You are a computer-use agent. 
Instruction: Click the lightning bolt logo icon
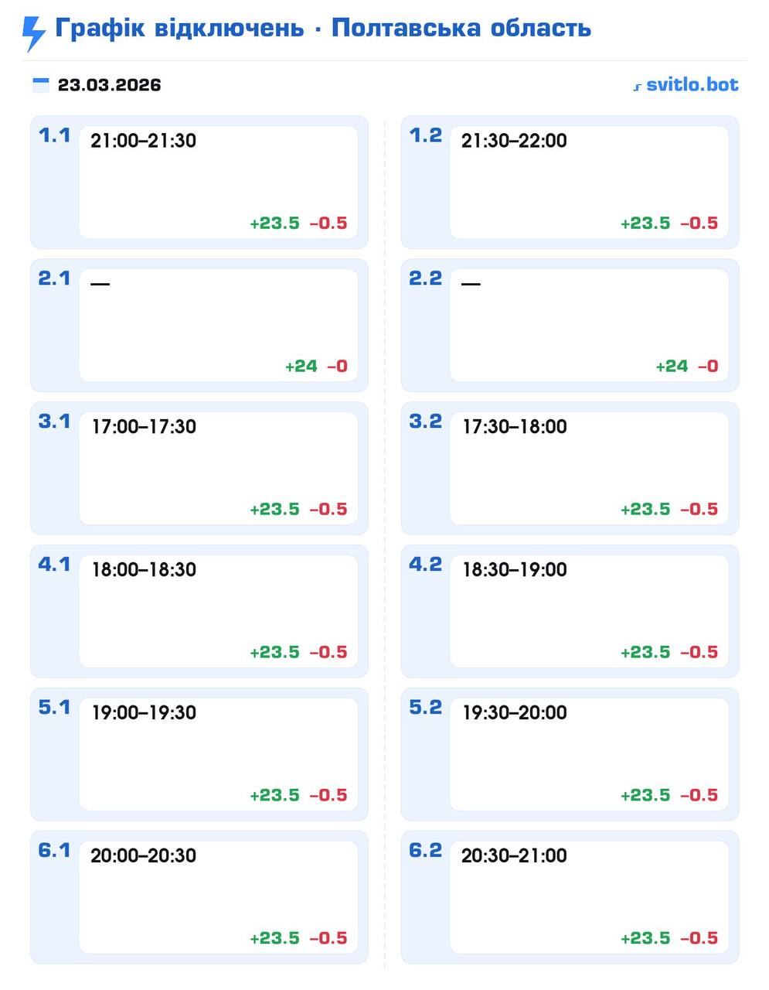click(x=33, y=32)
